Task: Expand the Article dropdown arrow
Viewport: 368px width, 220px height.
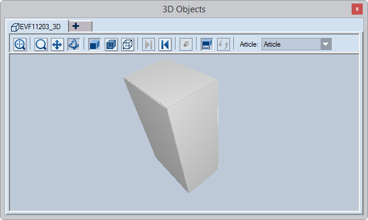Action: pyautogui.click(x=326, y=44)
